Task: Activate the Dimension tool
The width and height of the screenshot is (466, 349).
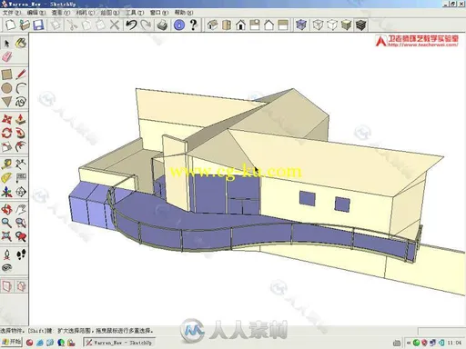Action: point(21,165)
